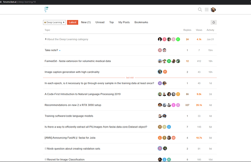The image size is (251, 162).
Task: Open 'Recommendations on new 2 x RTX 3090 setup' topic
Action: pos(73,105)
